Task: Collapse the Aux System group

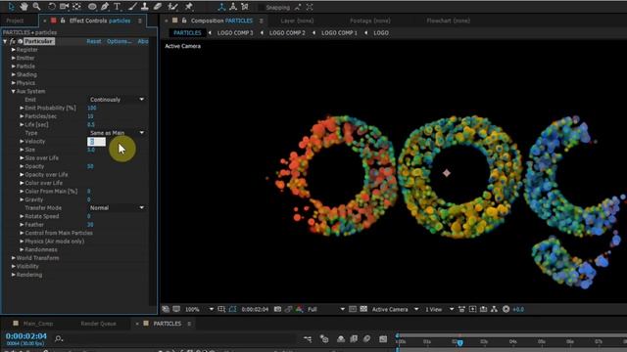Action: [x=13, y=91]
